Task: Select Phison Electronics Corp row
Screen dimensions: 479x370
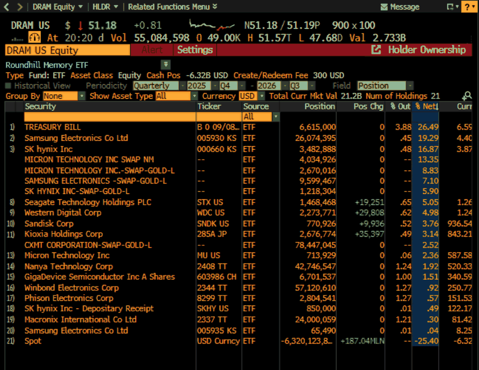Action: pyautogui.click(x=238, y=298)
